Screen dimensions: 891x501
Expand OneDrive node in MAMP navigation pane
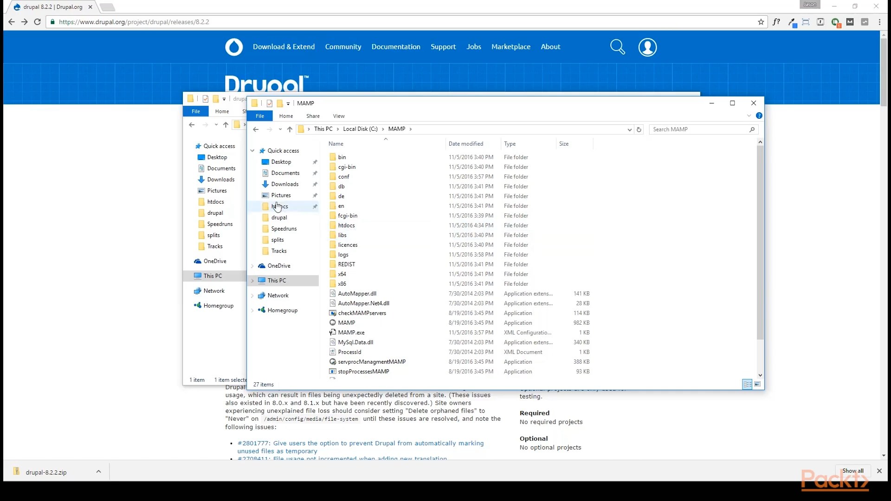[252, 266]
